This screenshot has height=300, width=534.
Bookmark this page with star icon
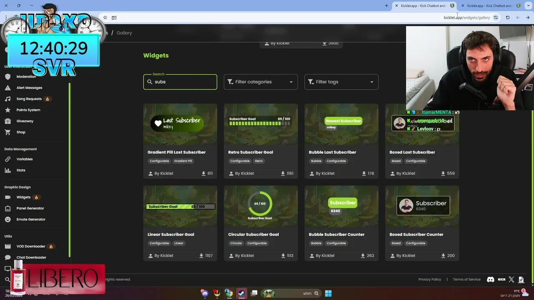(105, 17)
